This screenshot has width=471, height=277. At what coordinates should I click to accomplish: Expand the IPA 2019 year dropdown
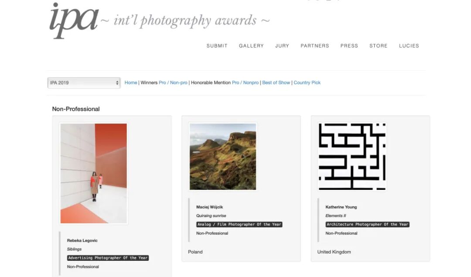pos(84,82)
